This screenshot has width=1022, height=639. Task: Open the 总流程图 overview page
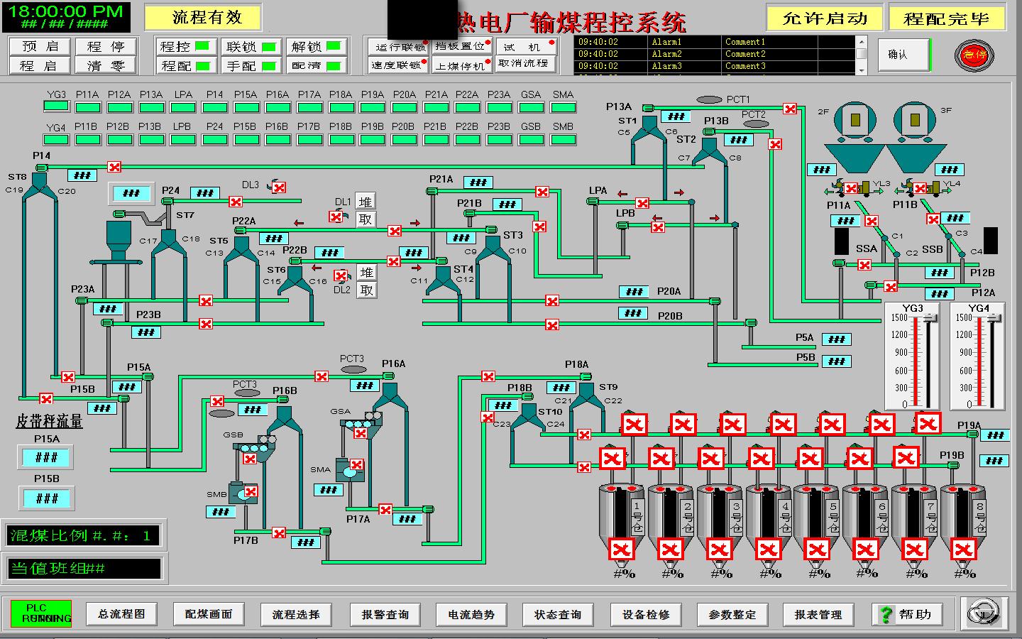pyautogui.click(x=121, y=614)
